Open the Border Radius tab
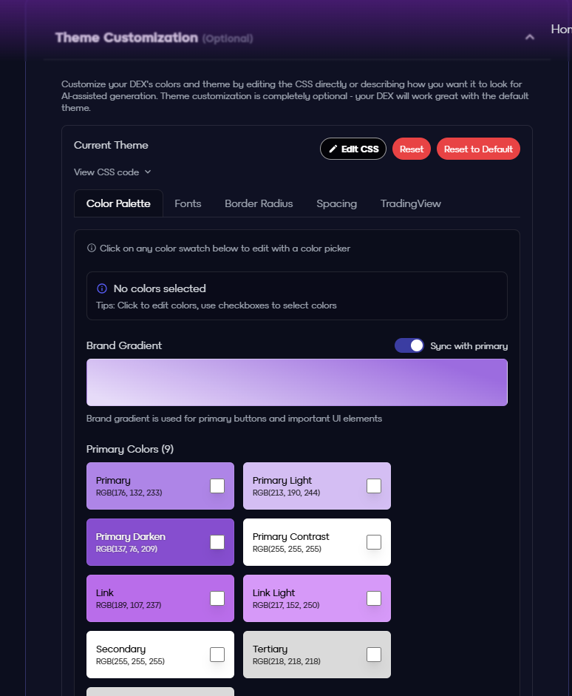Screen dimensions: 572x696 click(259, 203)
